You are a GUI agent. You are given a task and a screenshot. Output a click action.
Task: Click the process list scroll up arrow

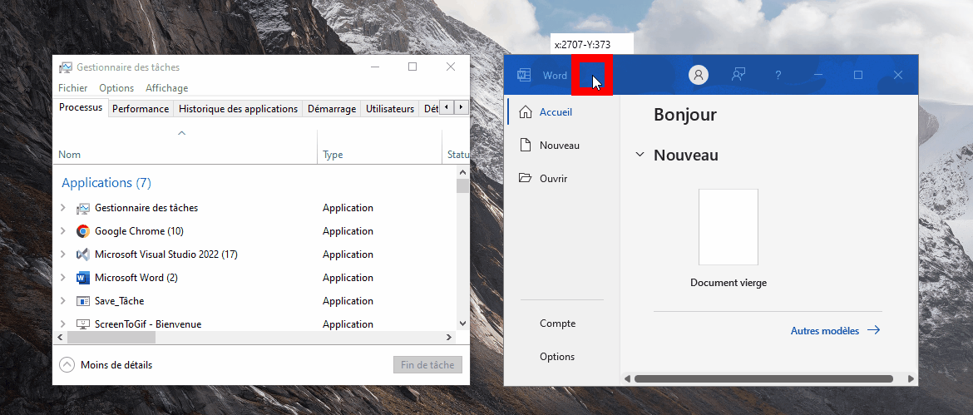462,170
